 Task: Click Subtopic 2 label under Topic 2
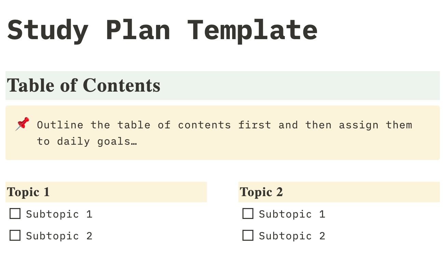292,236
